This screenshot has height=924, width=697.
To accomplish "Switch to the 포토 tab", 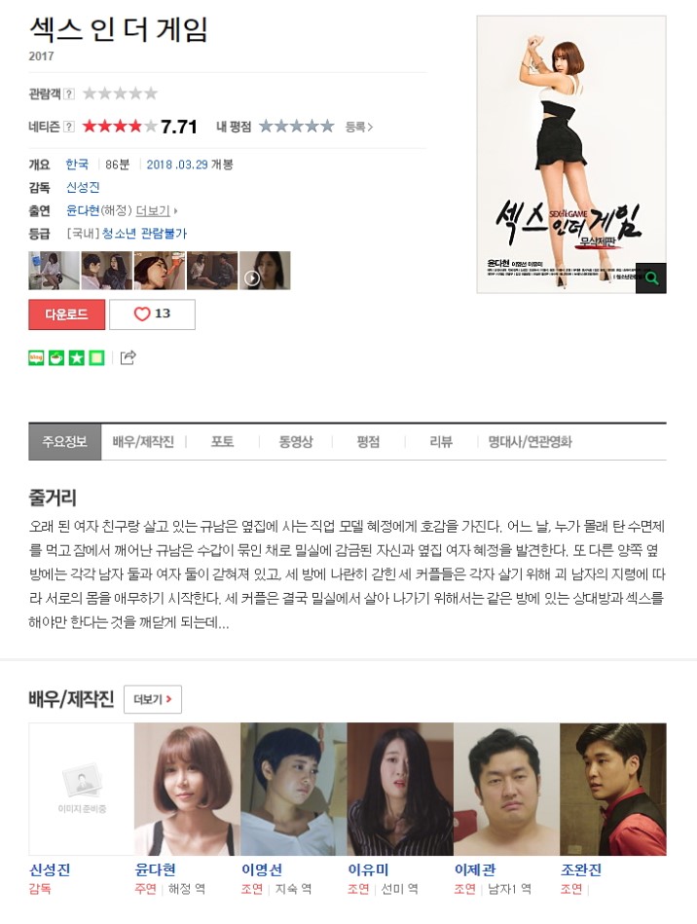I will coord(222,442).
